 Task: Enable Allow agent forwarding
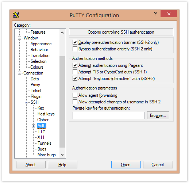pos(75,95)
